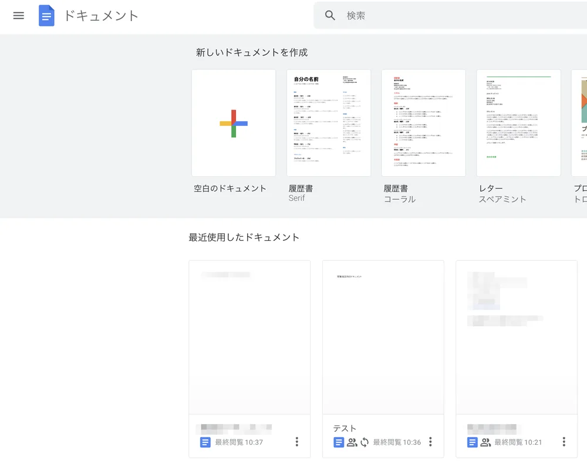Click the 履歴書 Serif label text
The width and height of the screenshot is (587, 463).
pos(301,193)
